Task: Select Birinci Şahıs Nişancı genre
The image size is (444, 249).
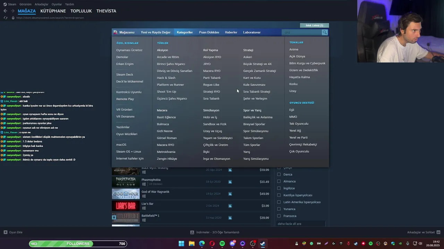Action: 171,64
